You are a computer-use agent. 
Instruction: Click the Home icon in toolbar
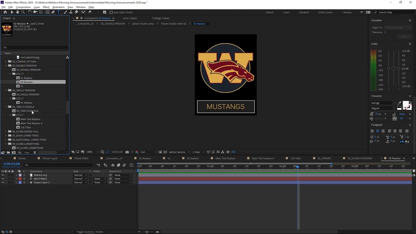5,12
